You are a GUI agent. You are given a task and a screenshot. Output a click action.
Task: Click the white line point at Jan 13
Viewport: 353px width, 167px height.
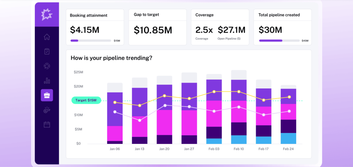point(140,120)
